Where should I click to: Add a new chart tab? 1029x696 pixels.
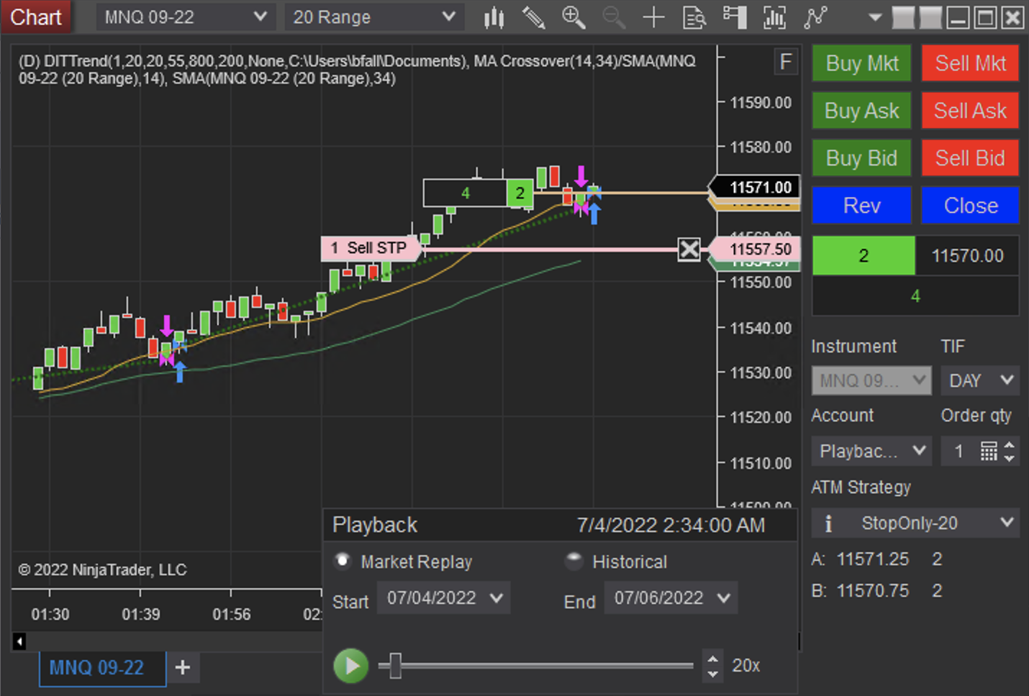tap(183, 667)
